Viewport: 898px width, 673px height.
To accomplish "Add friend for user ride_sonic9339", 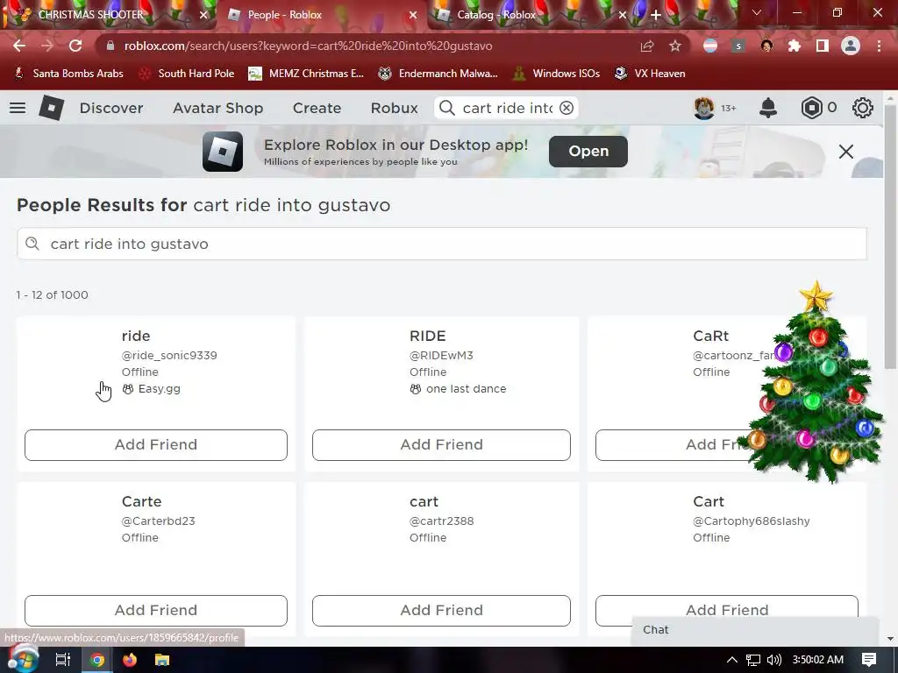I will coord(156,444).
